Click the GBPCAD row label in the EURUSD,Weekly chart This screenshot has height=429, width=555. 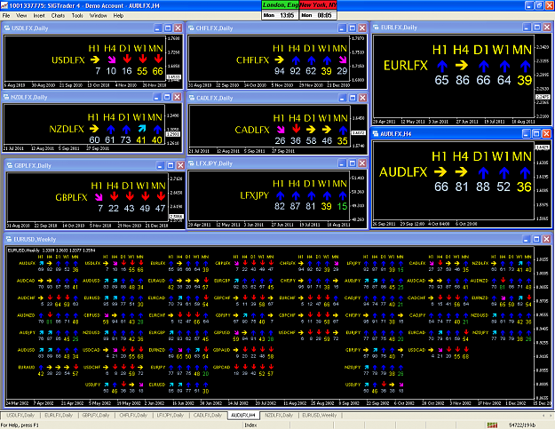[x=222, y=367]
